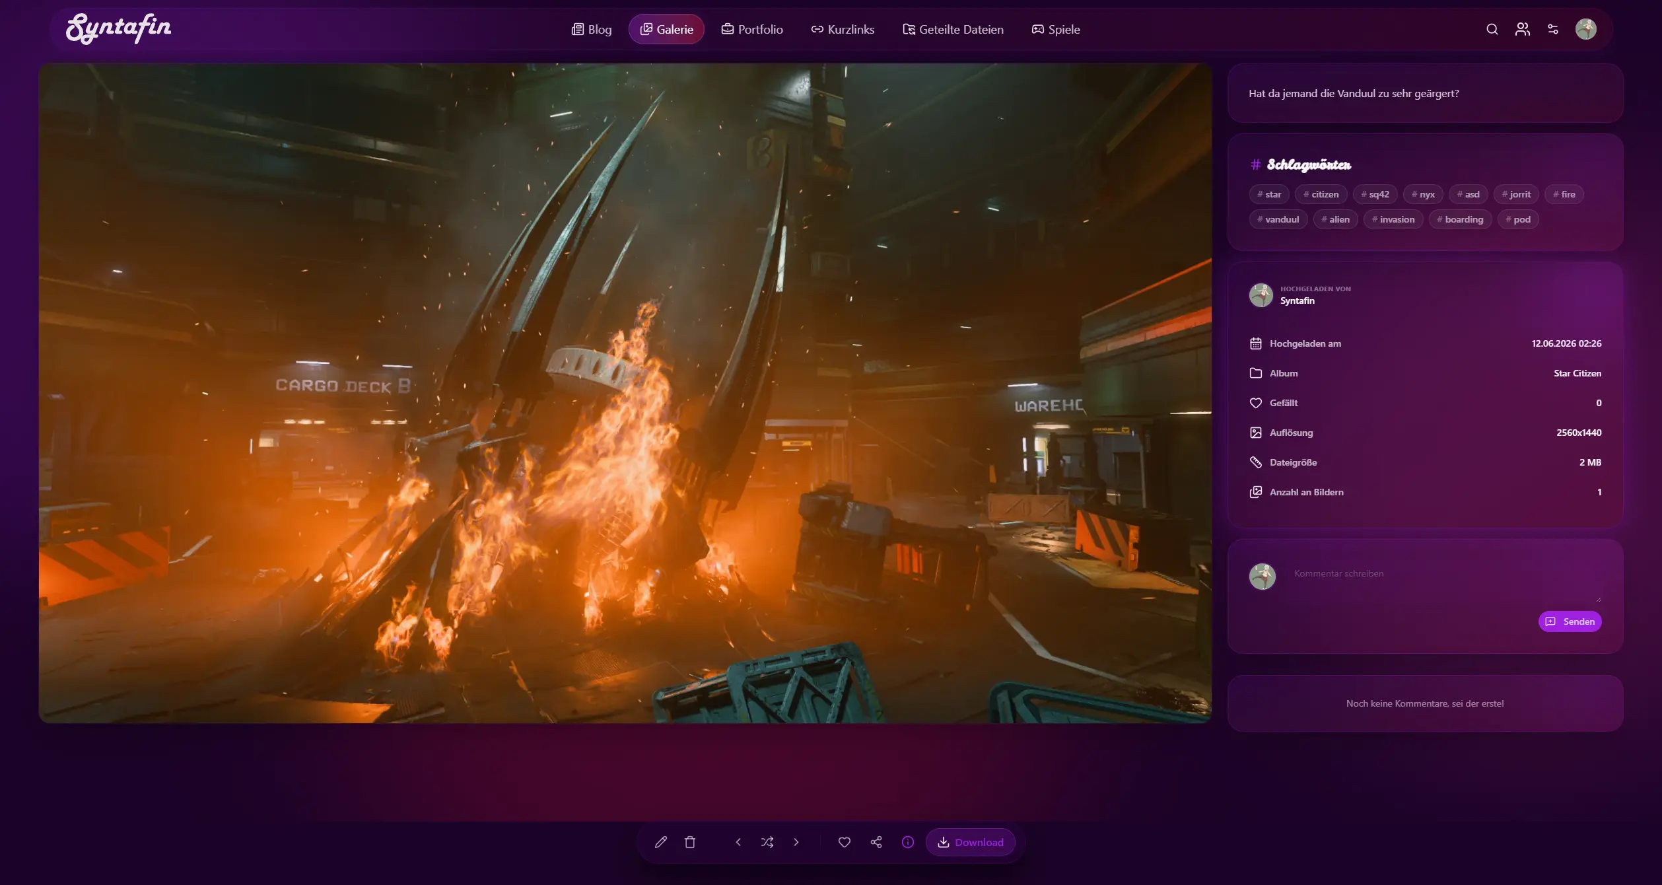Click the Syntafin logo
Image resolution: width=1662 pixels, height=885 pixels.
coord(119,28)
